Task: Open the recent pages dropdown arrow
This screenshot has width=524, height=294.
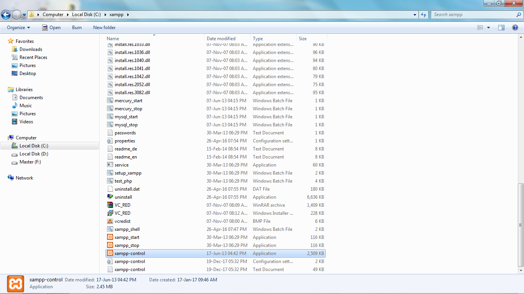Action: tap(24, 15)
